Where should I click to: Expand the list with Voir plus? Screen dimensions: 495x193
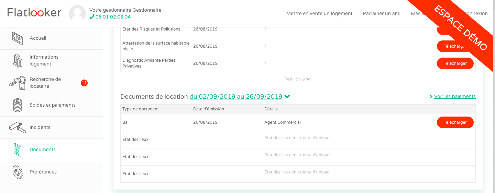(x=298, y=79)
